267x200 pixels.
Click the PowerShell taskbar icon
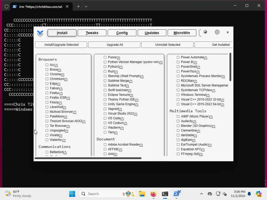pyautogui.click(x=177, y=194)
